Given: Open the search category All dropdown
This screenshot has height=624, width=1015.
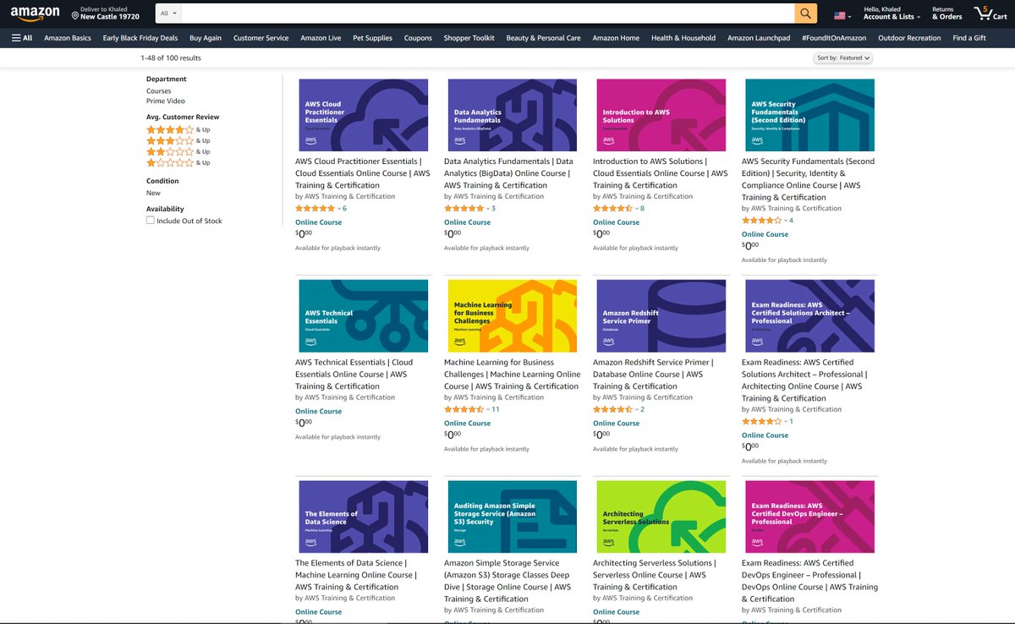Looking at the screenshot, I should (x=169, y=13).
